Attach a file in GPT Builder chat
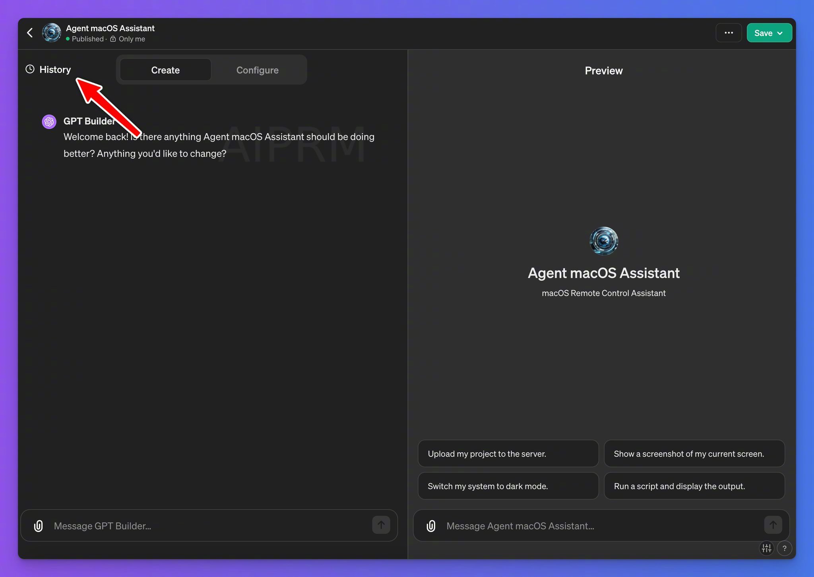Viewport: 814px width, 577px height. coord(39,526)
